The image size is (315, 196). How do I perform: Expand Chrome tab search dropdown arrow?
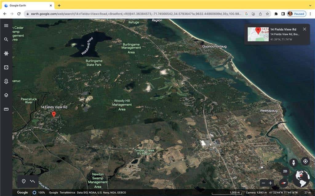pyautogui.click(x=310, y=6)
